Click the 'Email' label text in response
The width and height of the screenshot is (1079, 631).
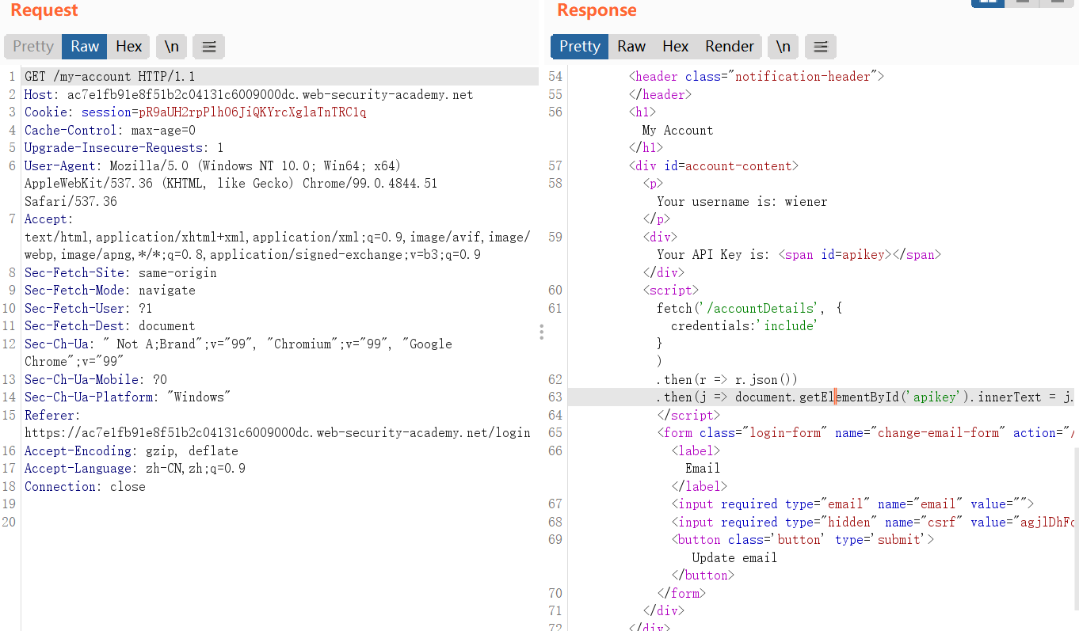(x=703, y=469)
